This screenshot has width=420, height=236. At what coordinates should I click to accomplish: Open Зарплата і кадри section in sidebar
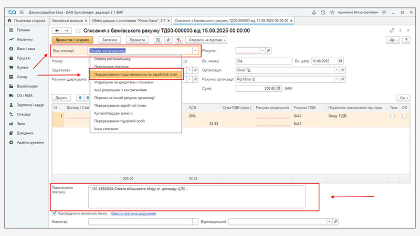[31, 105]
